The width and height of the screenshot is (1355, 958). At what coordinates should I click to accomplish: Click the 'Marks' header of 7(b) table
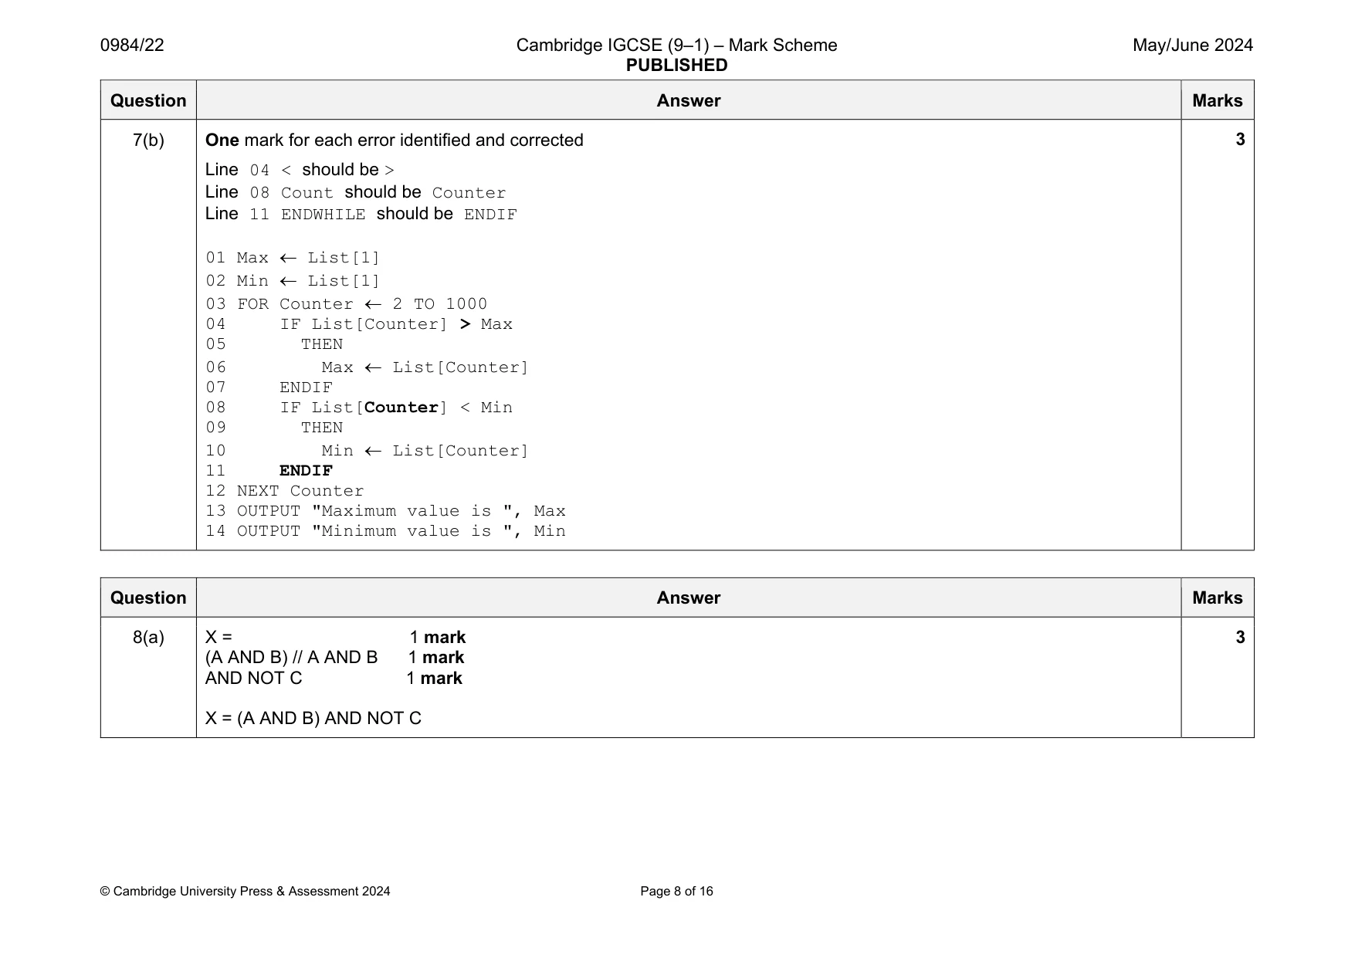[1217, 100]
